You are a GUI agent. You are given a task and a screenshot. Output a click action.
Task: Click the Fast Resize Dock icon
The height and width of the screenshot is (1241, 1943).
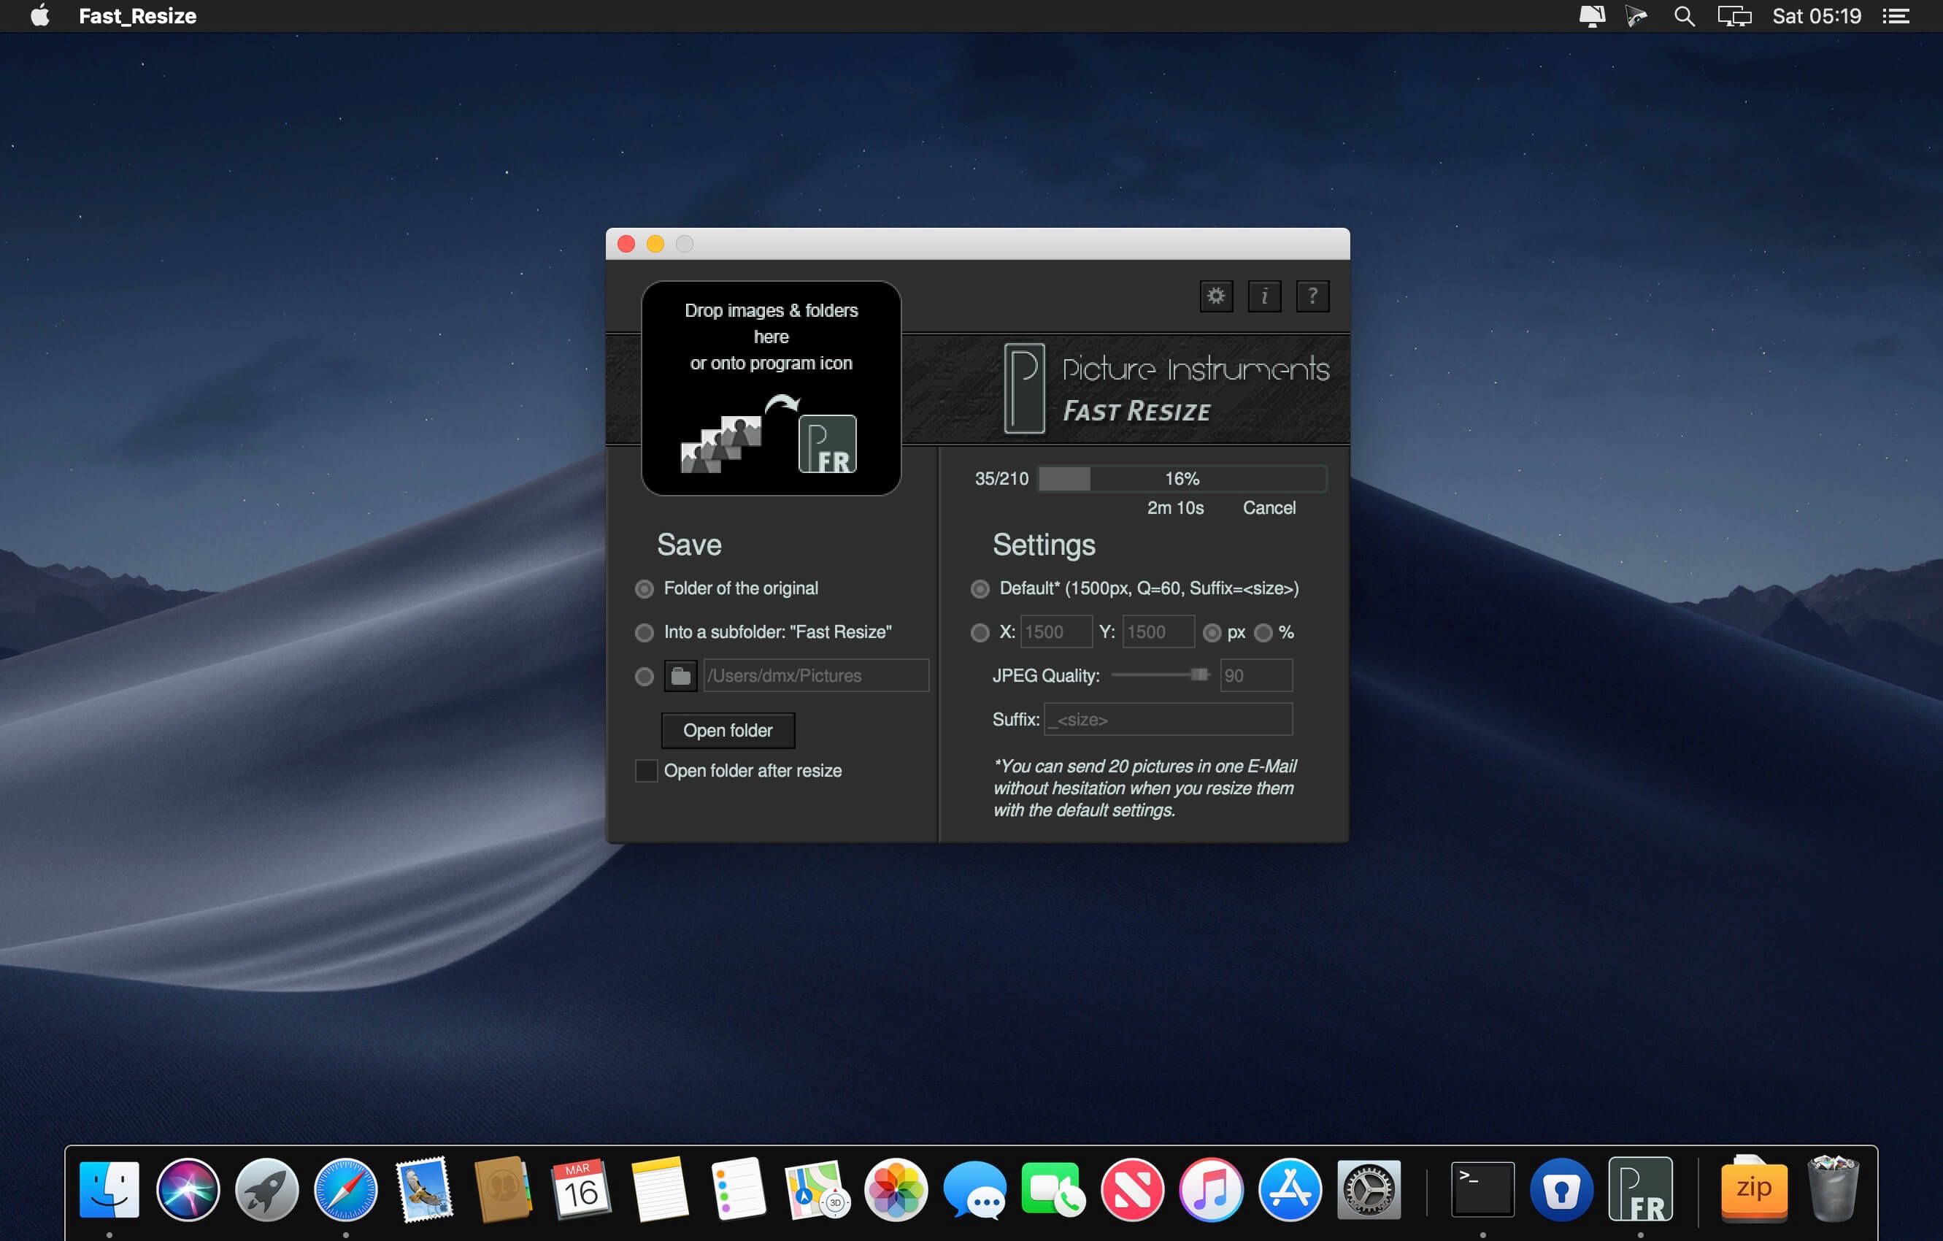[1640, 1188]
